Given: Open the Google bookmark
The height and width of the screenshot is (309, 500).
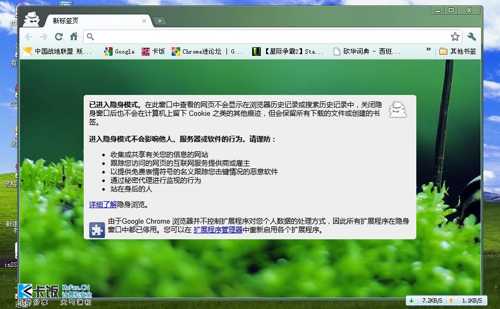Looking at the screenshot, I should pos(119,51).
